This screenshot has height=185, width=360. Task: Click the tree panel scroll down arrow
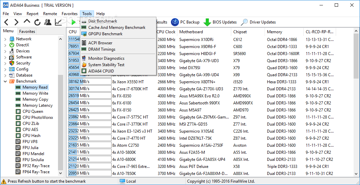pos(61,173)
